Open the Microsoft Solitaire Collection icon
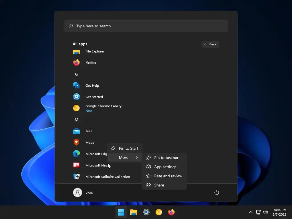This screenshot has height=219, width=292. pyautogui.click(x=76, y=177)
